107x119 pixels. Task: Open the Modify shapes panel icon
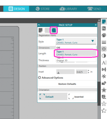tap(104, 83)
